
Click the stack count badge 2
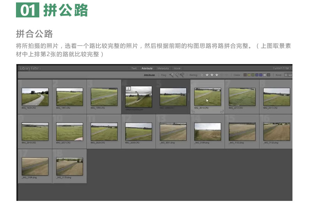tap(128, 88)
